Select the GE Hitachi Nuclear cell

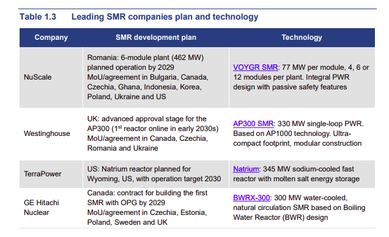(51, 208)
